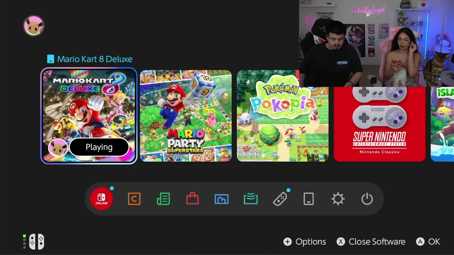
Task: Select the Mario Party Superstars tile
Action: pos(186,116)
